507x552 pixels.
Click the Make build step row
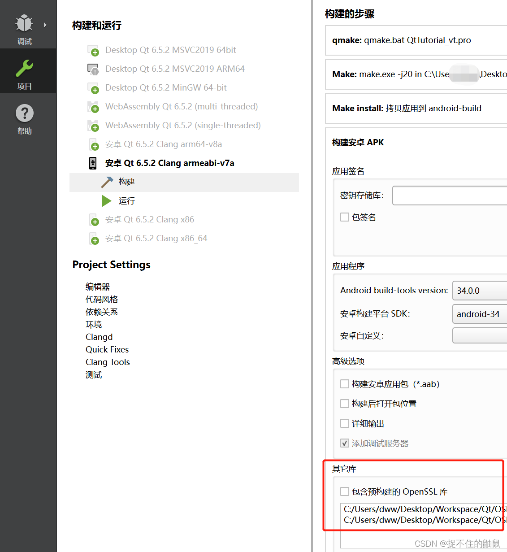coord(416,74)
